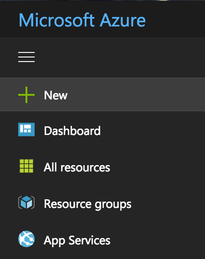Open All resources menu label

(x=77, y=167)
